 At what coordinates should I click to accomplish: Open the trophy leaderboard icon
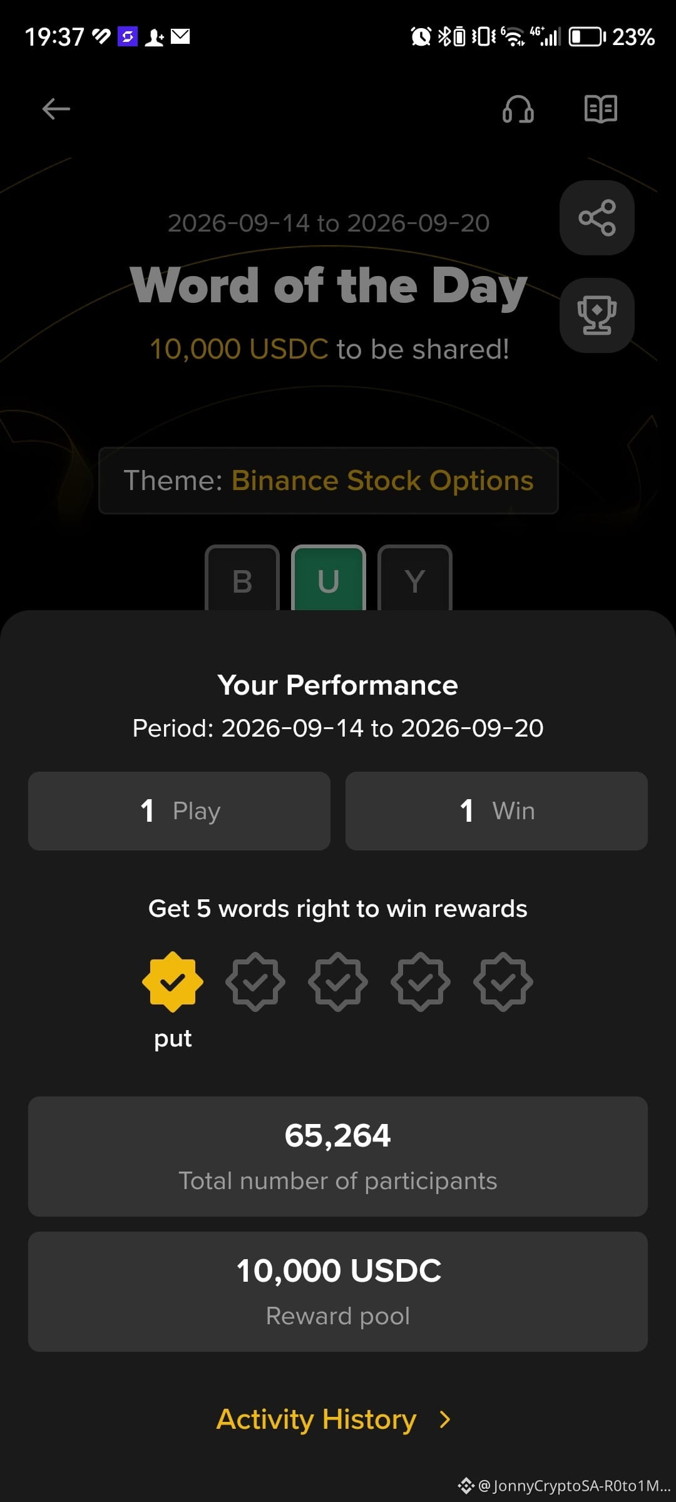(x=597, y=315)
